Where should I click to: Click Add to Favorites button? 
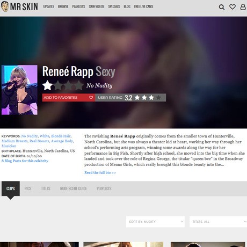69,98
